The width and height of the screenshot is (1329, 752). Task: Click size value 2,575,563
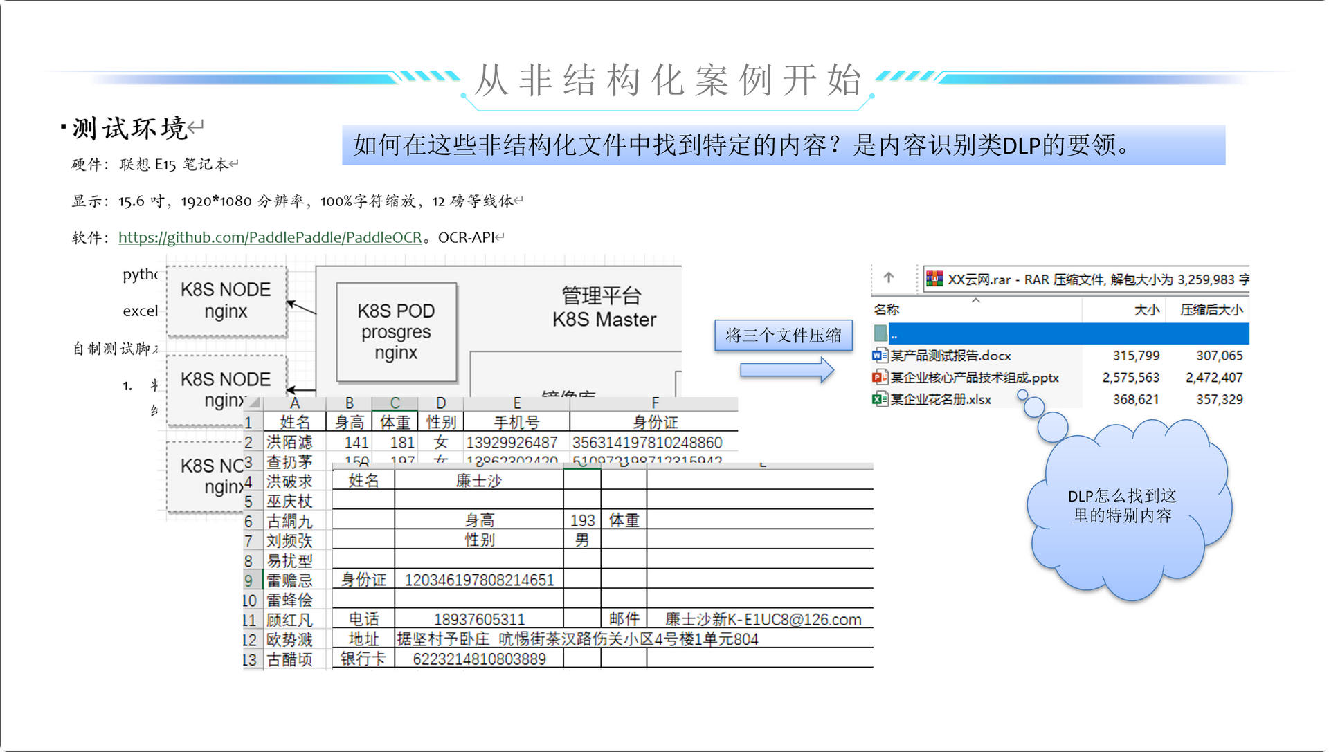tap(1131, 378)
